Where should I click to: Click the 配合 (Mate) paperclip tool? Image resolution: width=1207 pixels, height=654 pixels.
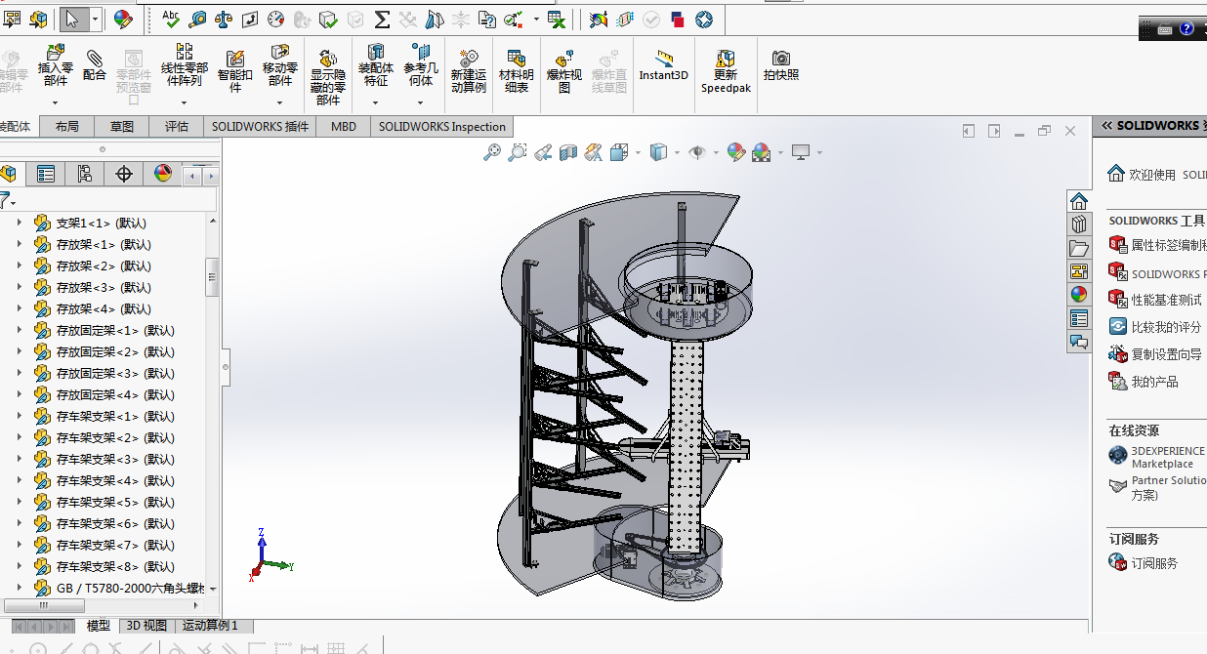94,64
